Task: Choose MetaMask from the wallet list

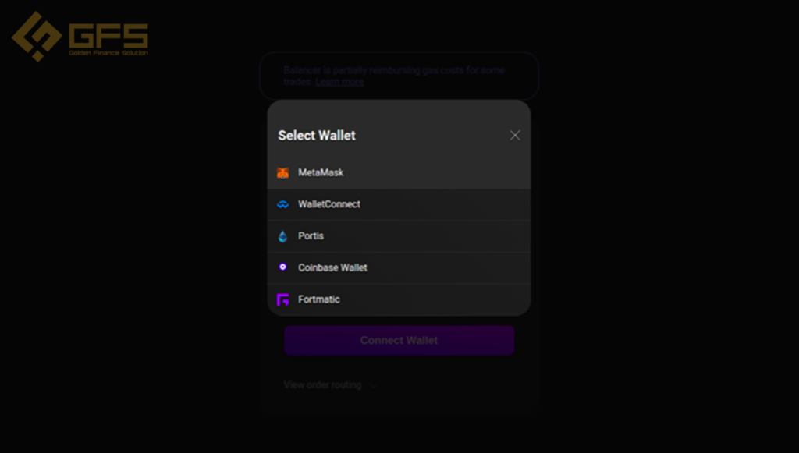Action: 399,173
